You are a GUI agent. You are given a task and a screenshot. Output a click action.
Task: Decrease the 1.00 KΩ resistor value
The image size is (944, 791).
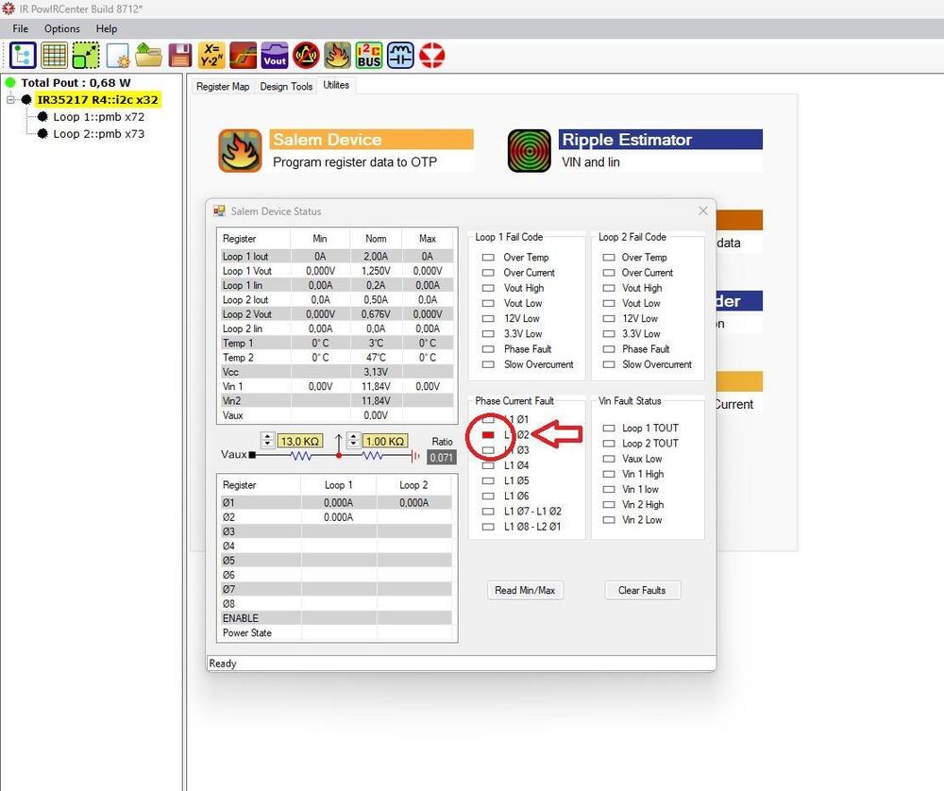(x=354, y=446)
